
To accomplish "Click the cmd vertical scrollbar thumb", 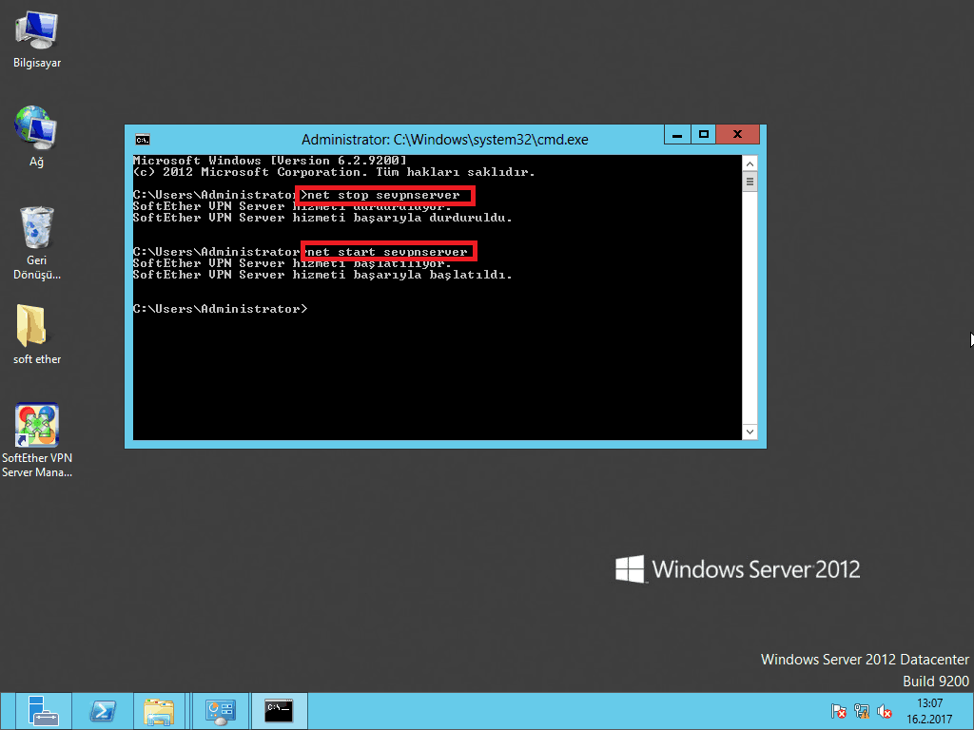I will click(750, 181).
